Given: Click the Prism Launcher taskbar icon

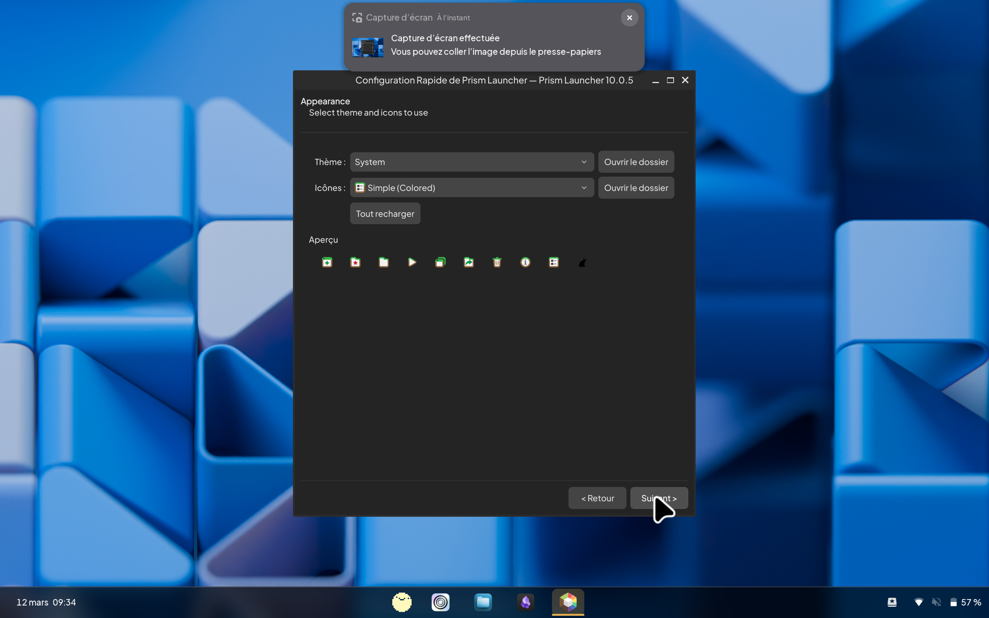Looking at the screenshot, I should pyautogui.click(x=568, y=602).
